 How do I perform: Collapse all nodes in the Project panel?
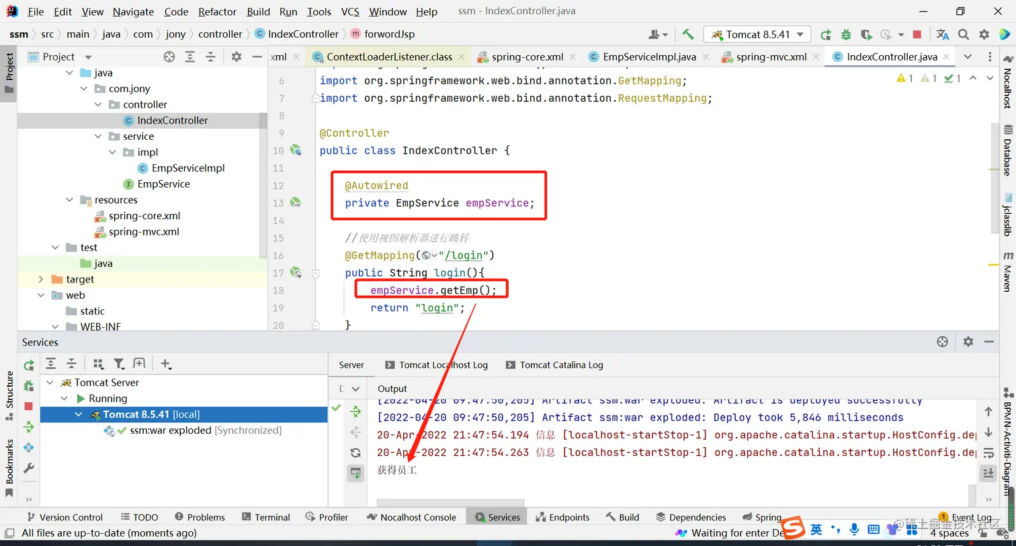pos(210,57)
